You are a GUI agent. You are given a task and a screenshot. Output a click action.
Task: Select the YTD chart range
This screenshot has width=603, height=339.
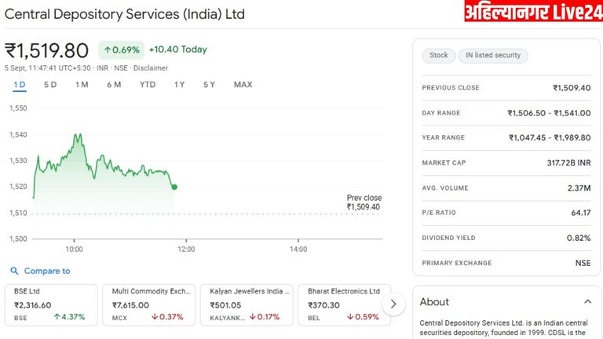148,85
